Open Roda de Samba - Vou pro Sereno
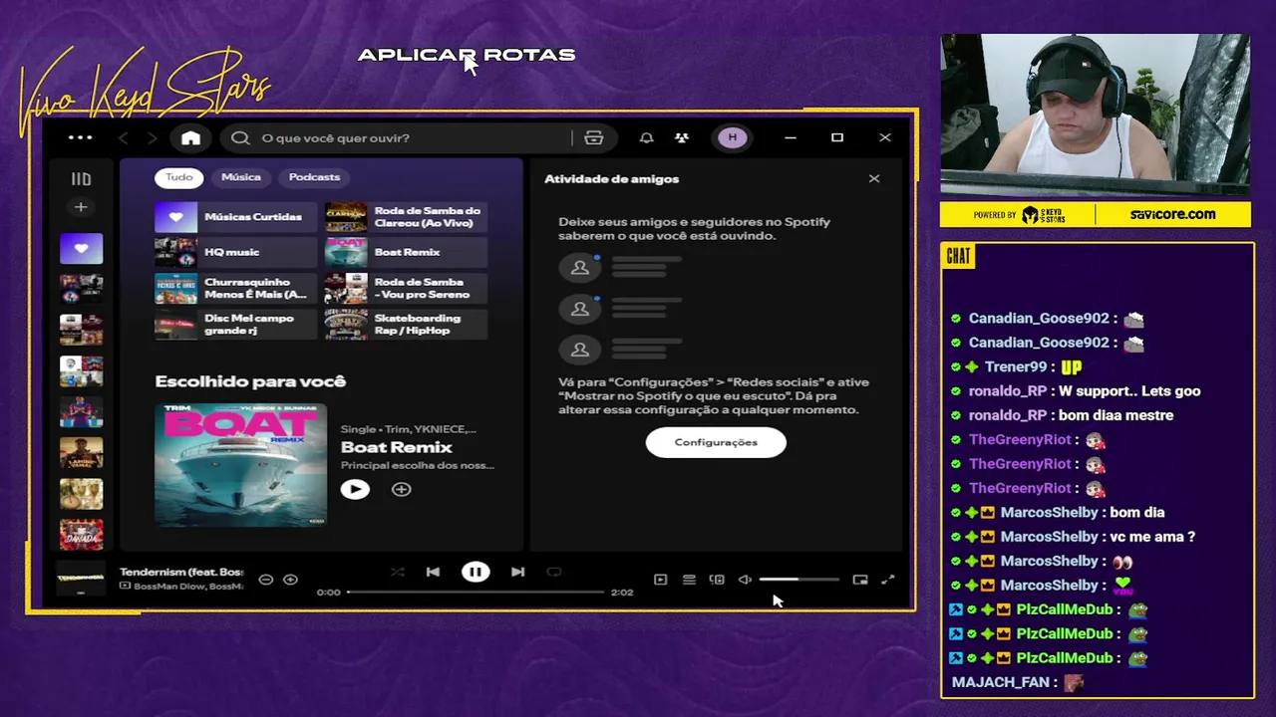 point(407,289)
